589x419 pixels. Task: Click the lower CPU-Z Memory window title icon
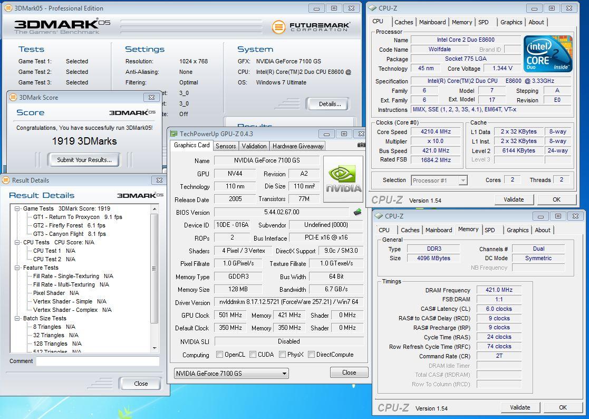pos(379,216)
